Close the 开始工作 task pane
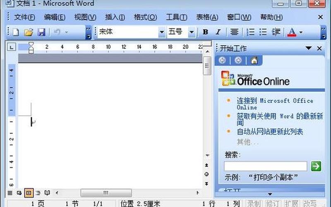Screen dimensions: 331x207 click(319, 48)
